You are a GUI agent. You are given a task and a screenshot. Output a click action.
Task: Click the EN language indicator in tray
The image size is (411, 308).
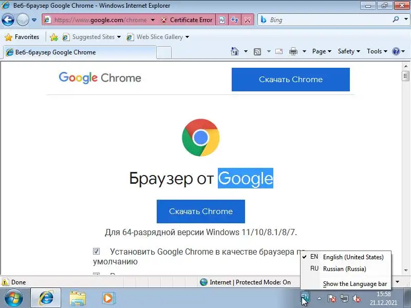[x=305, y=297]
